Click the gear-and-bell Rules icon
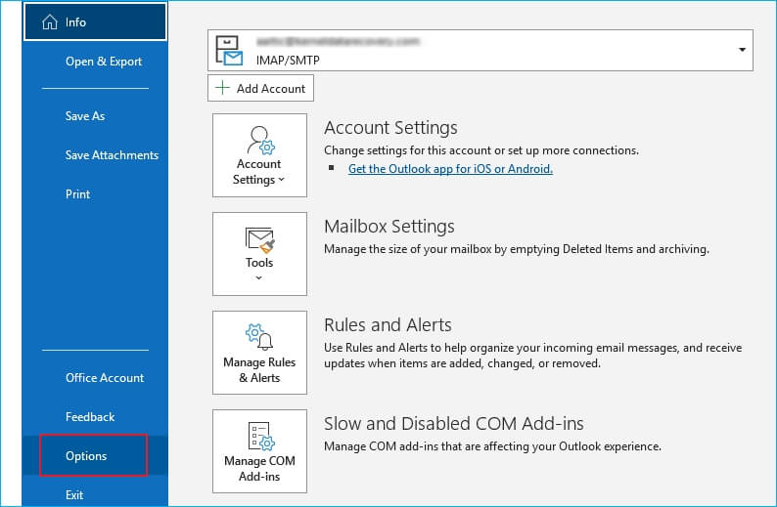 click(x=259, y=337)
